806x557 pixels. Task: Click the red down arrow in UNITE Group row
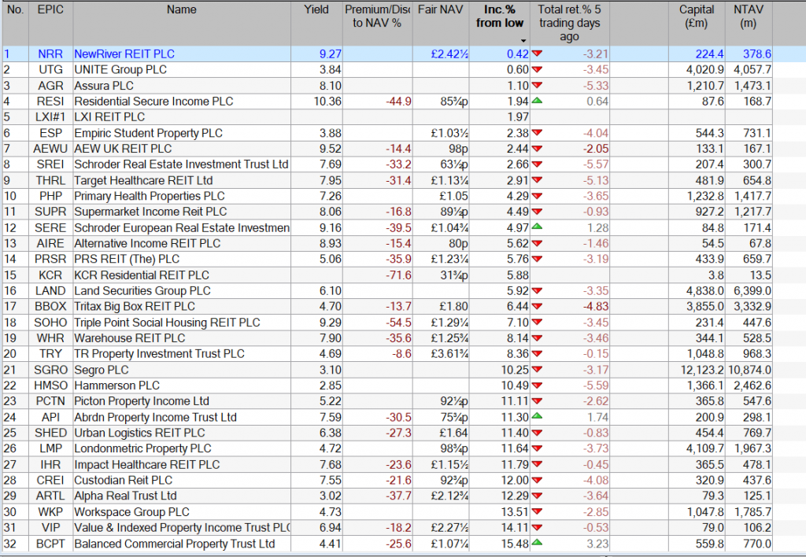537,69
